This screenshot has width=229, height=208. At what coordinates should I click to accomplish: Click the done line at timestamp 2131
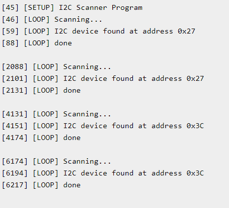41,91
